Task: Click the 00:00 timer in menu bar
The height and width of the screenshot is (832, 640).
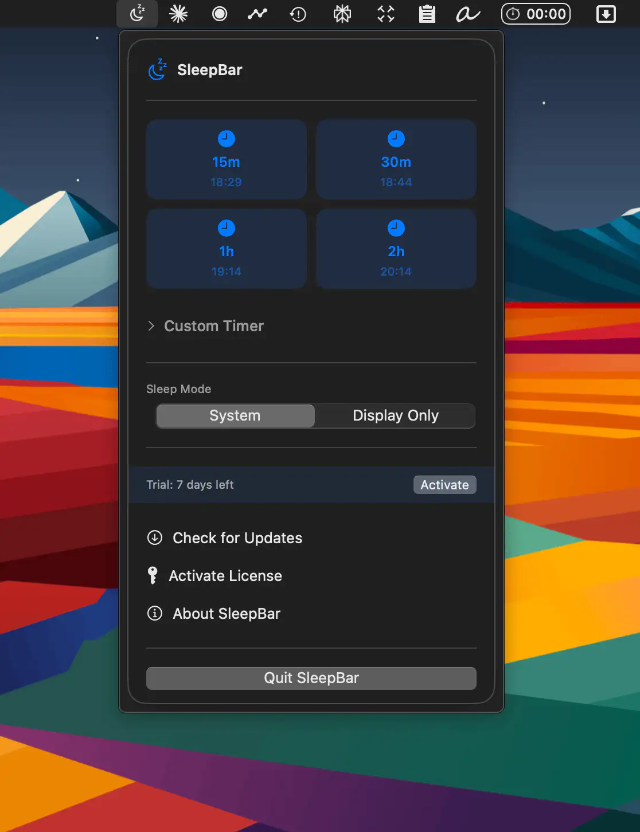Action: click(x=536, y=14)
